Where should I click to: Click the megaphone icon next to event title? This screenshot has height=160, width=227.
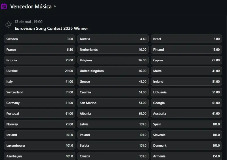9,24
